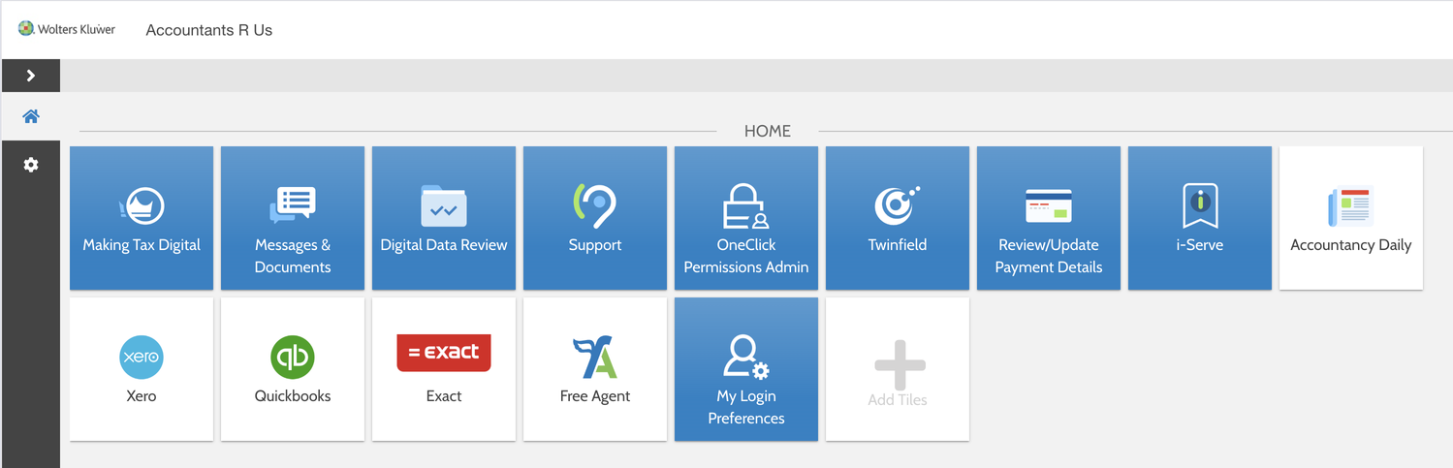Open My Login Preferences tile
1453x468 pixels.
pos(746,369)
